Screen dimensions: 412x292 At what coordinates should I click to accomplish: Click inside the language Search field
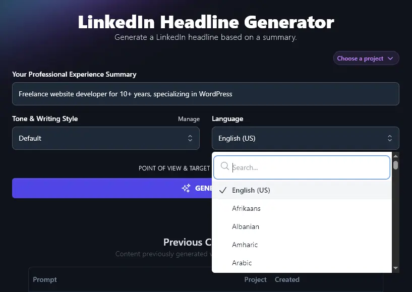coord(302,167)
